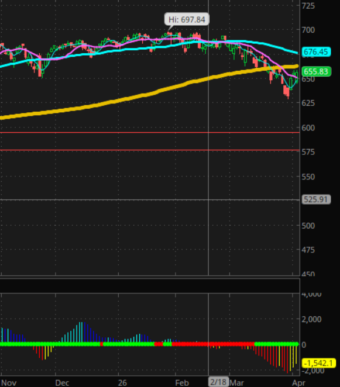Select the cyan 676.45 moving average label
This screenshot has width=340, height=387.
click(316, 52)
